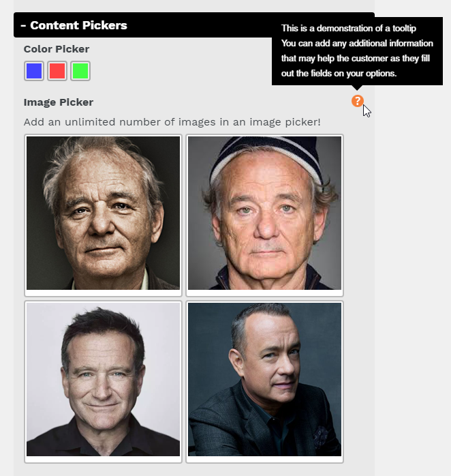Viewport: 451px width, 476px height.
Task: Click tooltip line 'You can add any additional information'
Action: point(357,44)
